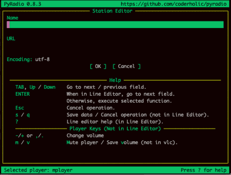Click the Name field label

[13, 18]
